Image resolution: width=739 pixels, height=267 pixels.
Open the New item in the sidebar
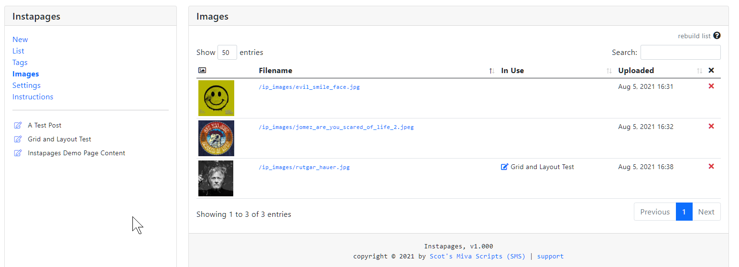(x=20, y=40)
